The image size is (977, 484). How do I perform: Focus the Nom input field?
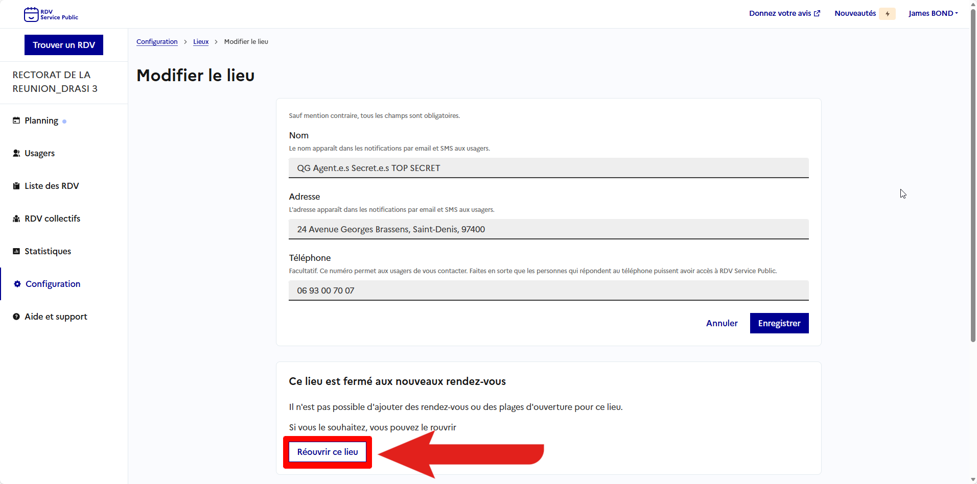point(548,168)
